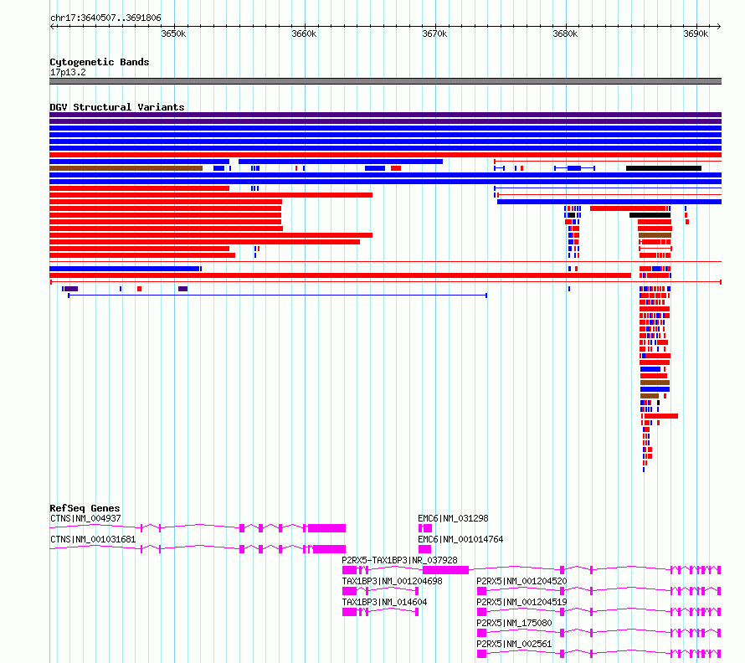Select the brown DGV variant bar near 3645k
This screenshot has width=745, height=663.
126,168
